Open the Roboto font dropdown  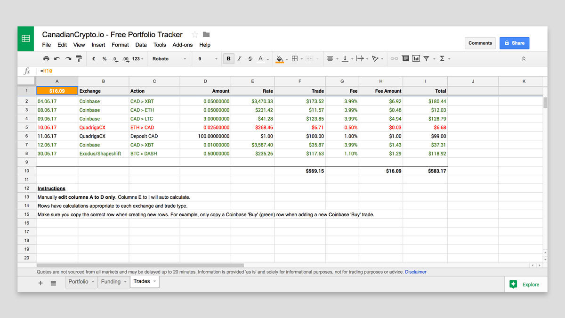169,59
